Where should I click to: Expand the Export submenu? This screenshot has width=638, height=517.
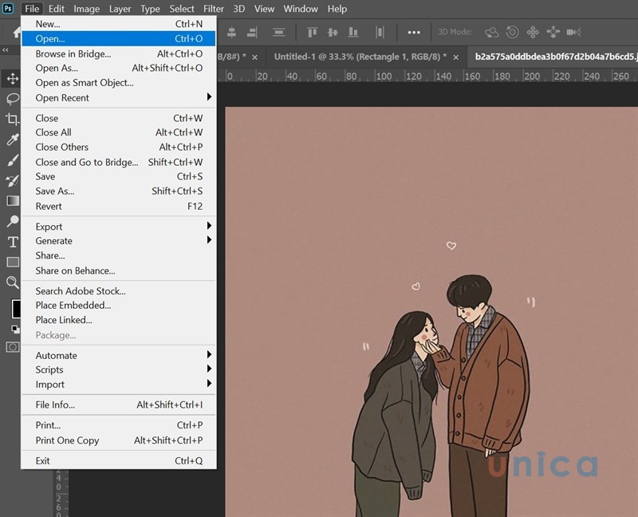pyautogui.click(x=49, y=226)
